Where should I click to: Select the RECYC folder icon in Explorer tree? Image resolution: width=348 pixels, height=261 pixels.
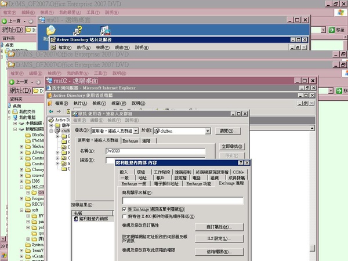(28, 204)
